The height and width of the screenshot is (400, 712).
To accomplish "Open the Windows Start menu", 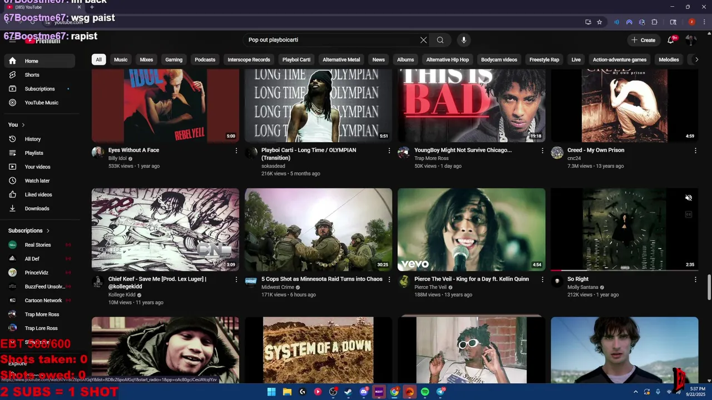I will pyautogui.click(x=271, y=392).
